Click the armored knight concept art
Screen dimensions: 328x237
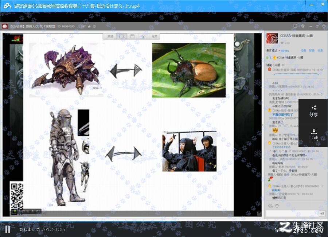pyautogui.click(x=67, y=157)
